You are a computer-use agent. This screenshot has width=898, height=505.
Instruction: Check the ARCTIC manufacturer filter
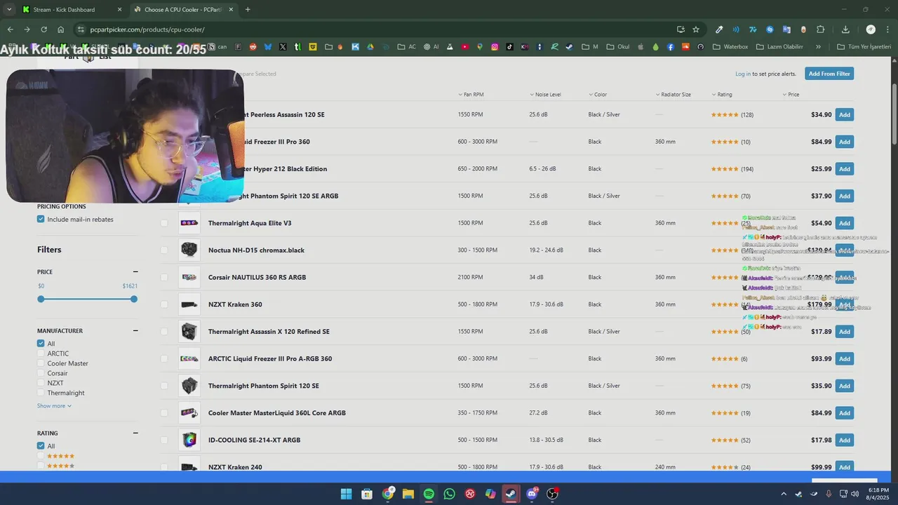point(41,353)
